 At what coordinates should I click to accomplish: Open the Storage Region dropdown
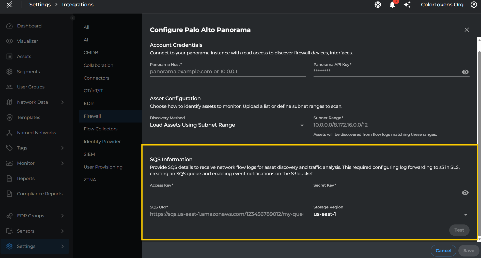coord(466,215)
